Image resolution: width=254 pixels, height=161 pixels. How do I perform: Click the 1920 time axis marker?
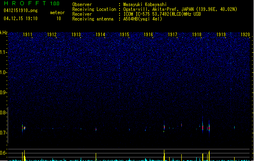tap(245, 35)
